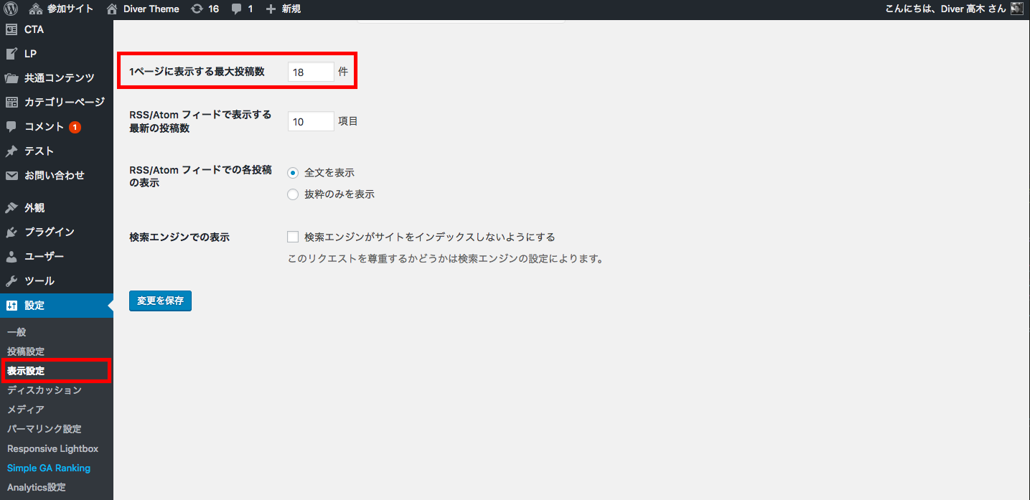The height and width of the screenshot is (500, 1030).
Task: Select the 全文を表示 radio button
Action: 293,173
